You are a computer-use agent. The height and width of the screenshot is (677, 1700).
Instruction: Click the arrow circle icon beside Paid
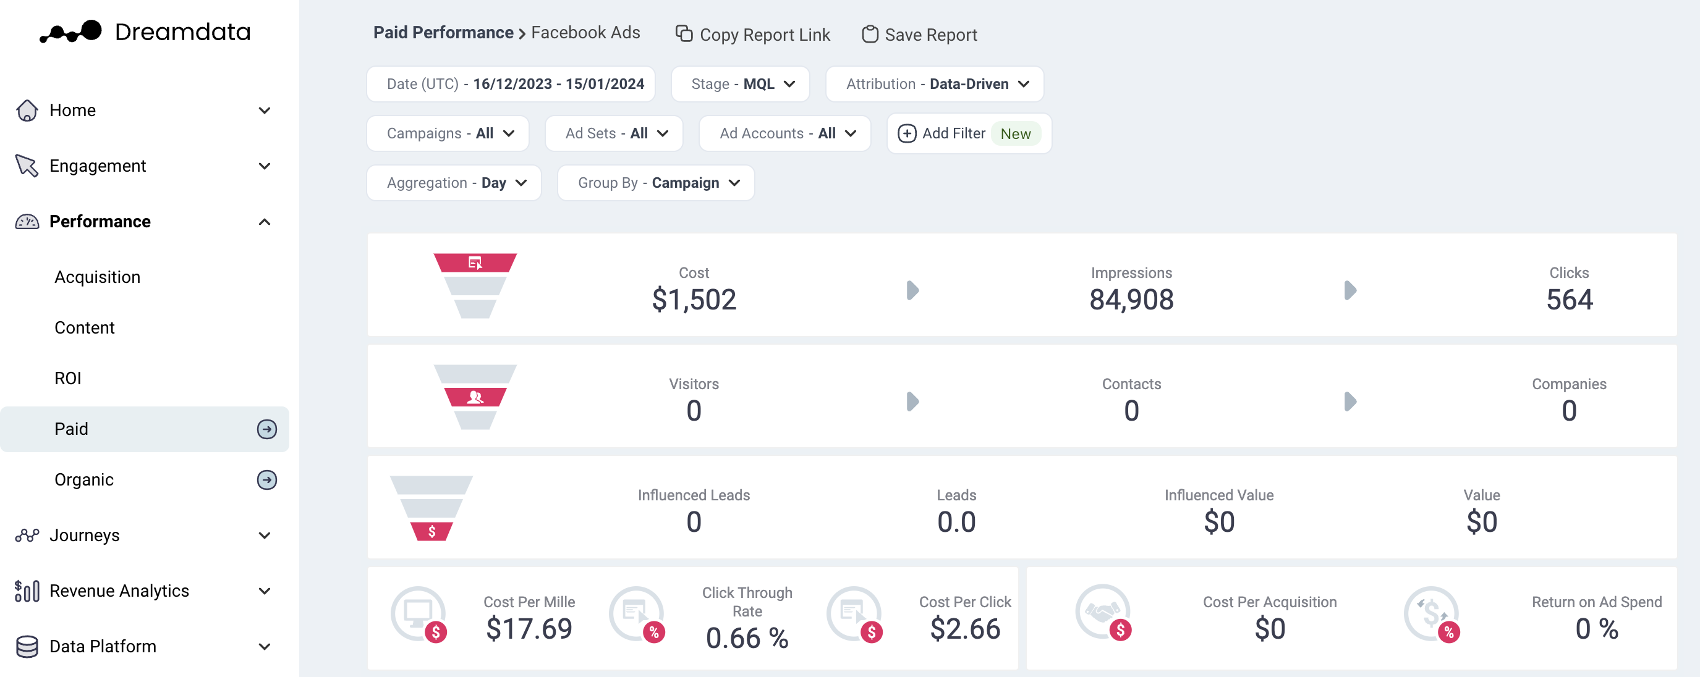point(266,429)
